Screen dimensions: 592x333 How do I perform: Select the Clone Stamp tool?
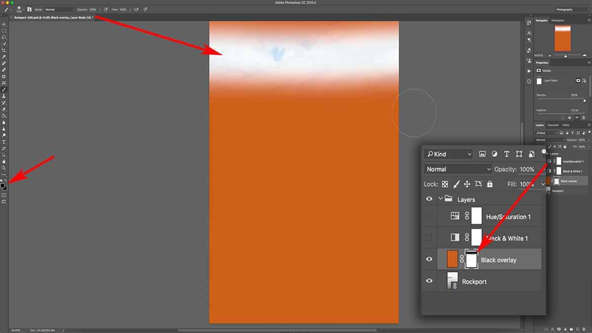[3, 76]
